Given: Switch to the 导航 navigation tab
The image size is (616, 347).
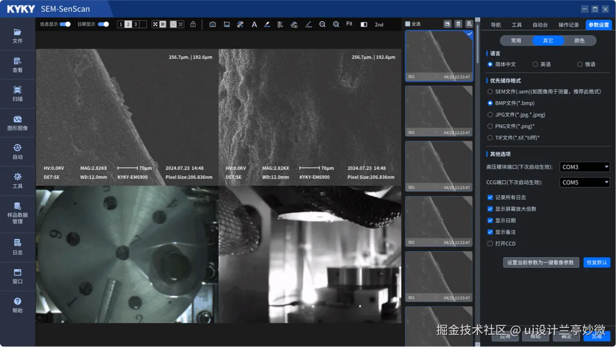Looking at the screenshot, I should coord(496,25).
